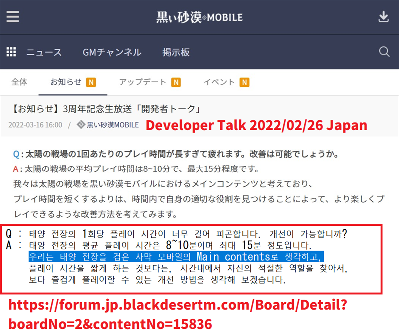Click the 3周年記念生放送 post title
This screenshot has width=399, height=336.
(x=106, y=109)
